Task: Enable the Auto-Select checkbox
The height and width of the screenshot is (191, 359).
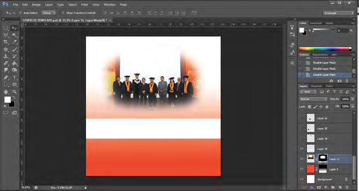Action: click(21, 13)
